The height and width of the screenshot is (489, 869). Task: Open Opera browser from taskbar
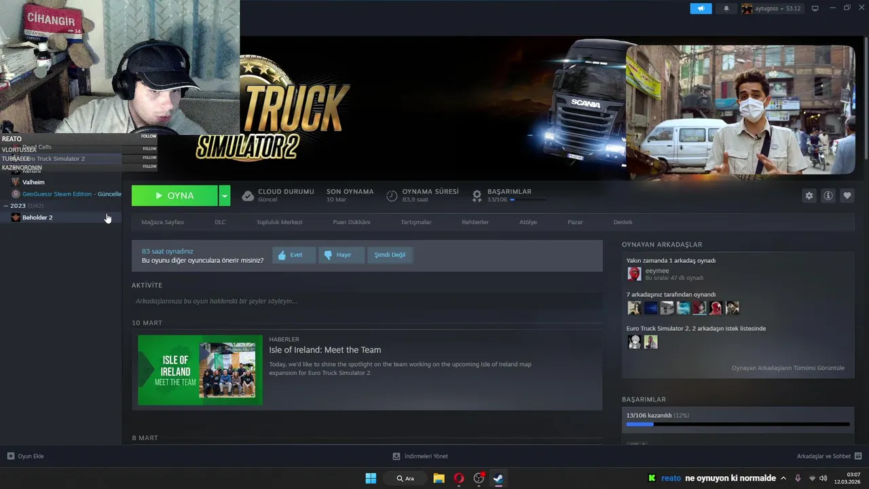coord(459,478)
